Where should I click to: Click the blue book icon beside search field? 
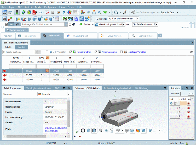coord(74,24)
